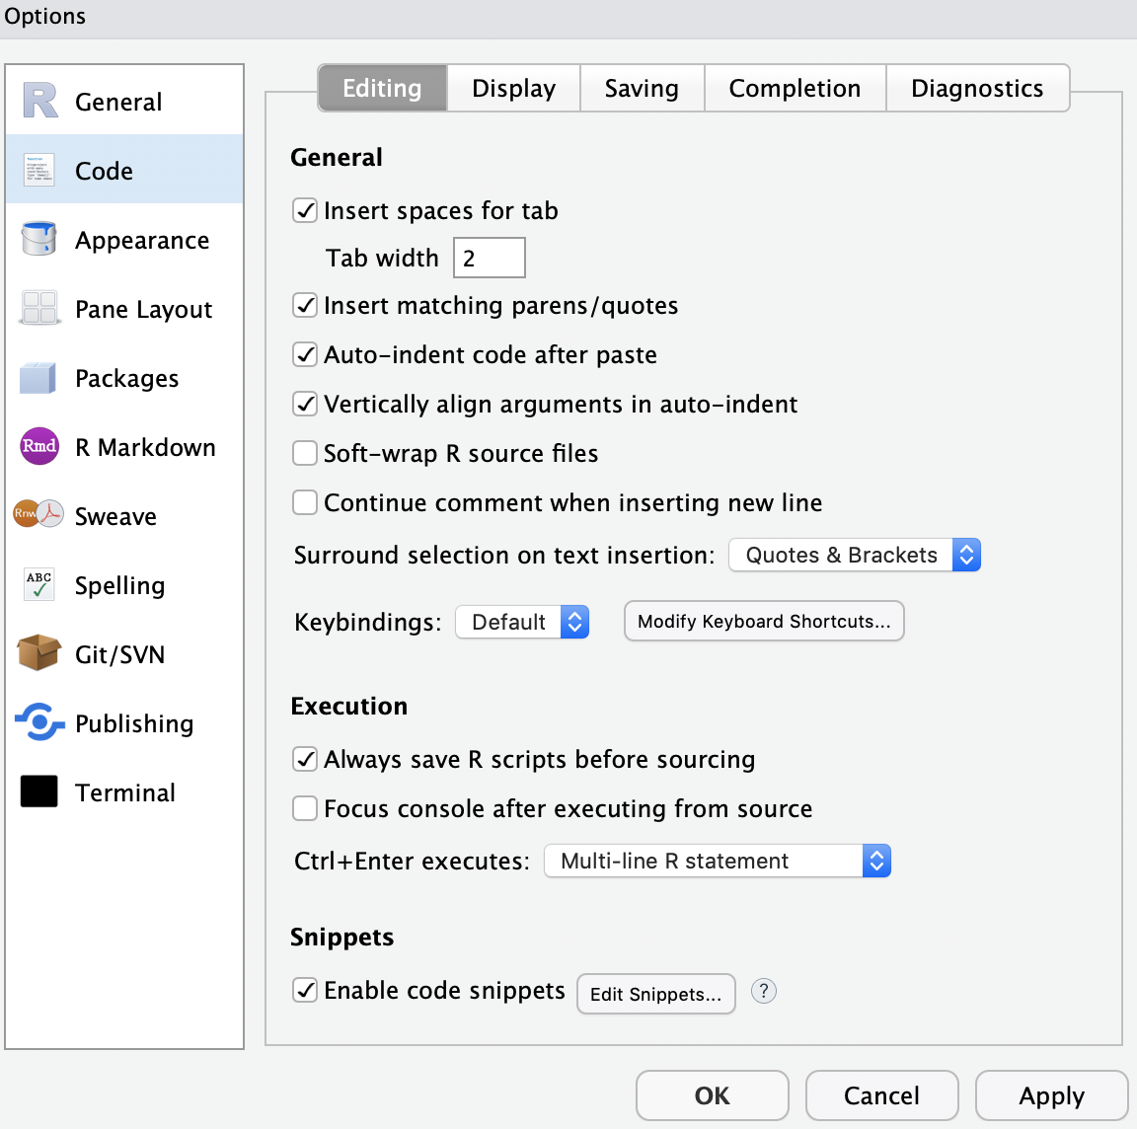The image size is (1137, 1129).
Task: Uncheck Insert spaces for tab
Action: (x=305, y=210)
